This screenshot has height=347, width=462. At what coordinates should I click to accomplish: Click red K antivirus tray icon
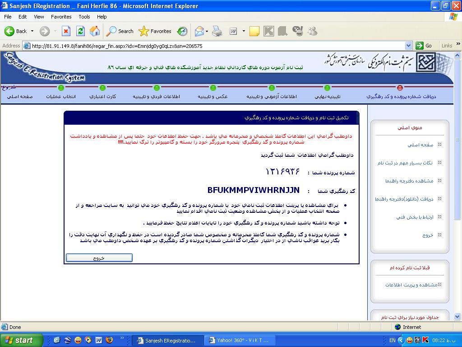425,340
